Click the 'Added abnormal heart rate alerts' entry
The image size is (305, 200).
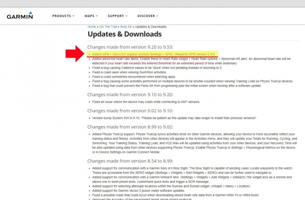(x=191, y=61)
